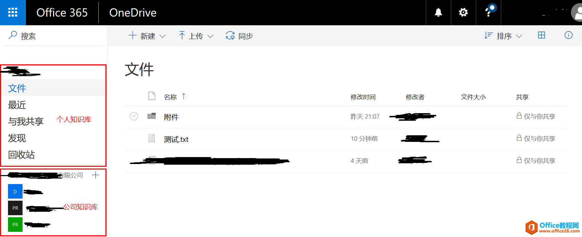Screen dimensions: 582x237
Task: Click the help question mark icon
Action: click(489, 12)
